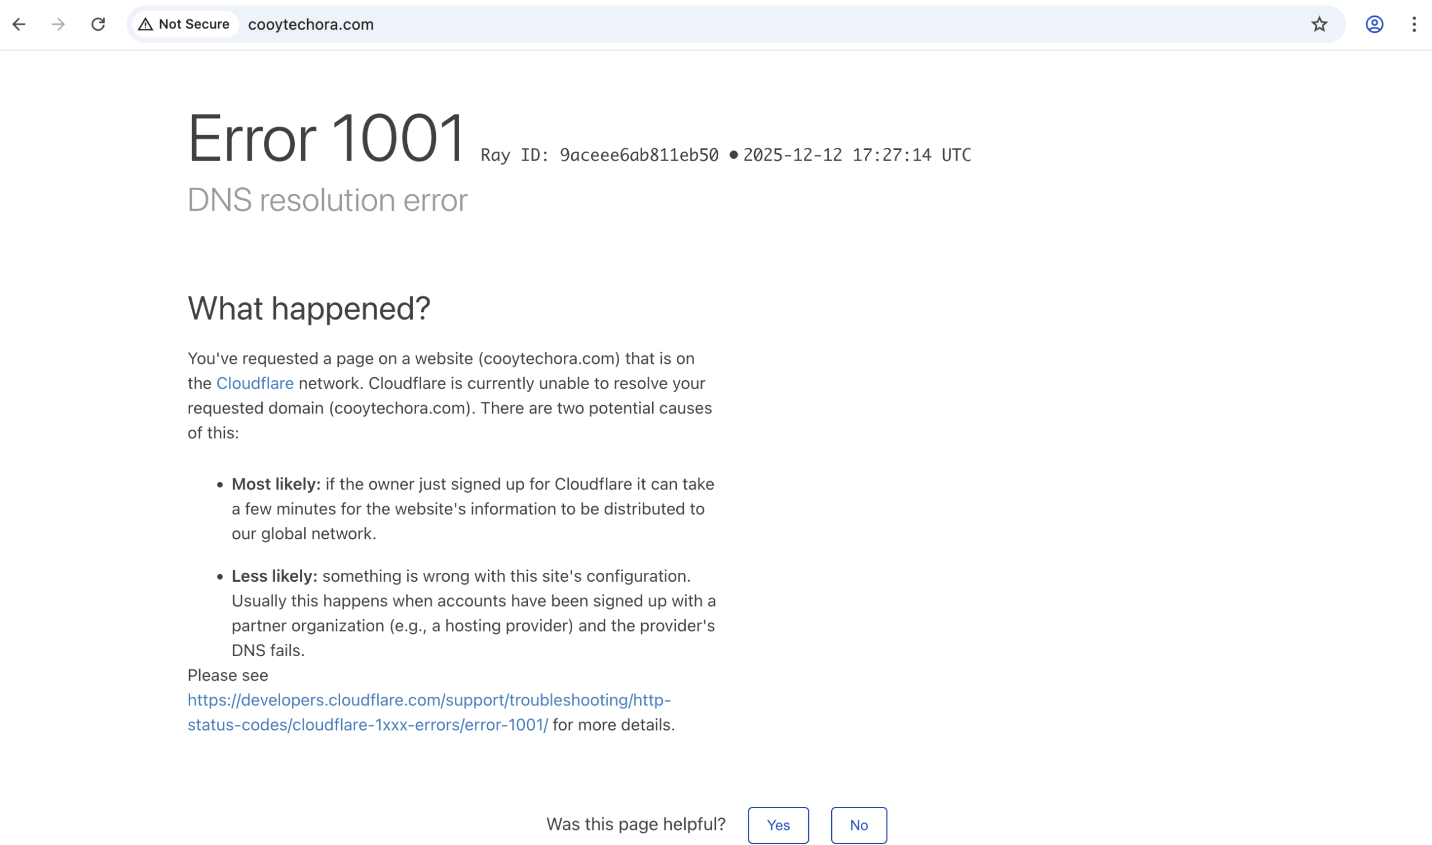Reload the current page
Image resolution: width=1432 pixels, height=845 pixels.
click(x=98, y=24)
